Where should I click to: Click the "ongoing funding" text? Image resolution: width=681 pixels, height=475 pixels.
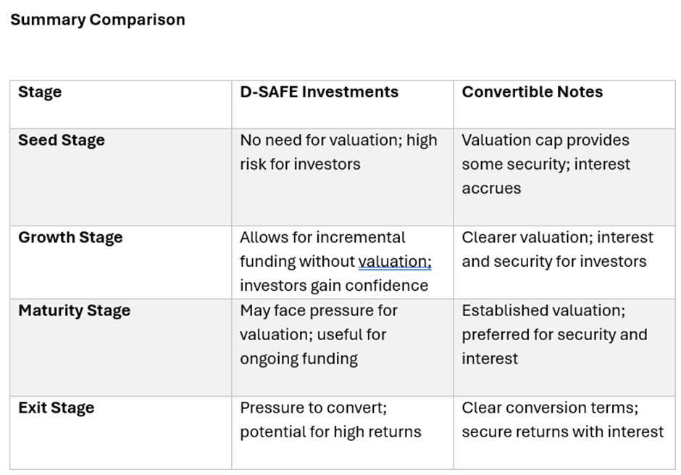pos(298,358)
